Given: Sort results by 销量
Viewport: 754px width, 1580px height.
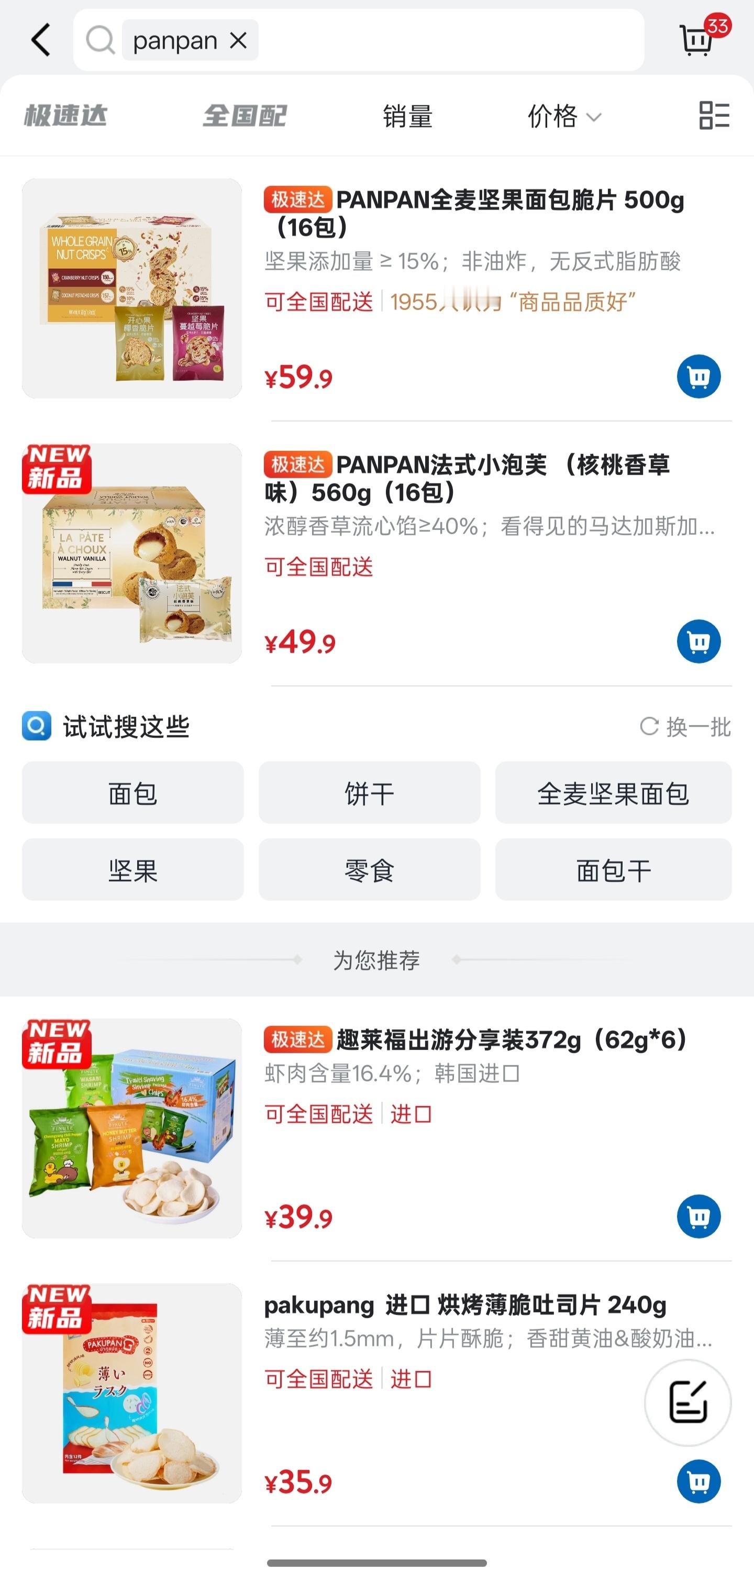Looking at the screenshot, I should pyautogui.click(x=408, y=116).
